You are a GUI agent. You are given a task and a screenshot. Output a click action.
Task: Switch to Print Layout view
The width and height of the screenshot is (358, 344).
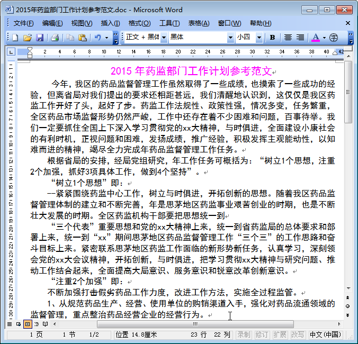[x=28, y=324]
